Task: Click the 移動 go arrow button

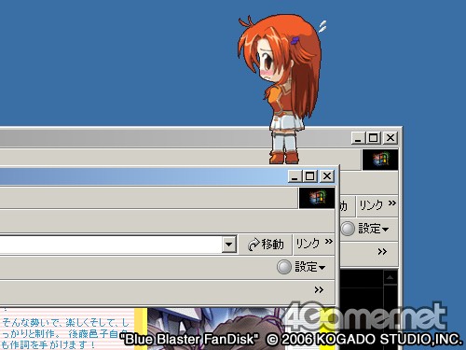Action: click(266, 245)
